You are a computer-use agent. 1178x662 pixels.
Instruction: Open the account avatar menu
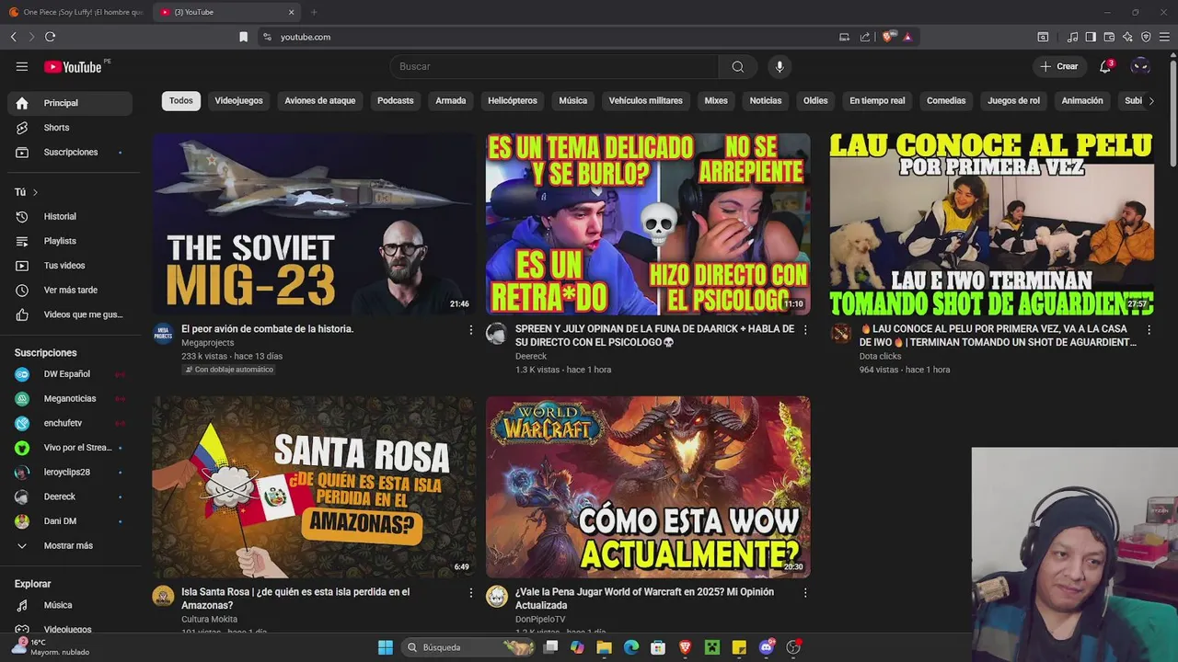tap(1140, 66)
